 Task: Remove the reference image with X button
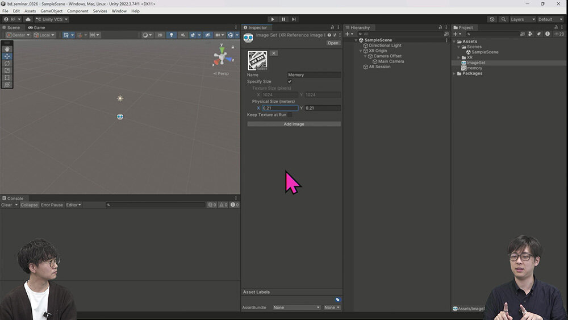pyautogui.click(x=274, y=53)
